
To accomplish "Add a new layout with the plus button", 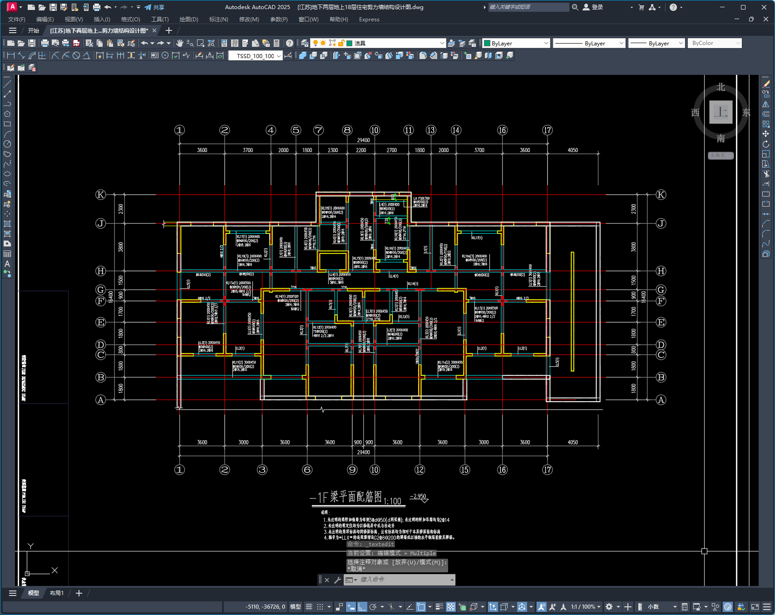I will (x=79, y=593).
